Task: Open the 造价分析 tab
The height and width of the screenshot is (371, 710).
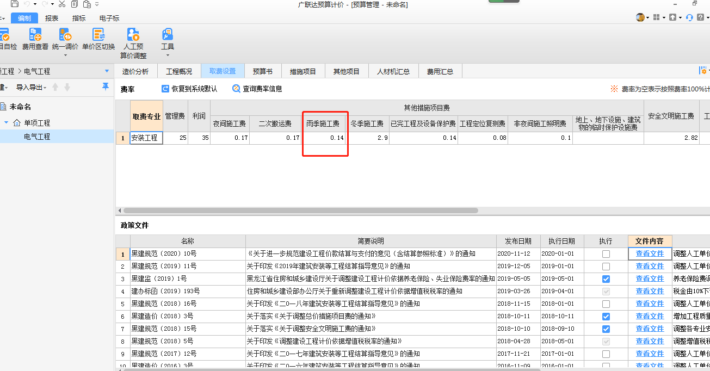Action: [x=135, y=71]
